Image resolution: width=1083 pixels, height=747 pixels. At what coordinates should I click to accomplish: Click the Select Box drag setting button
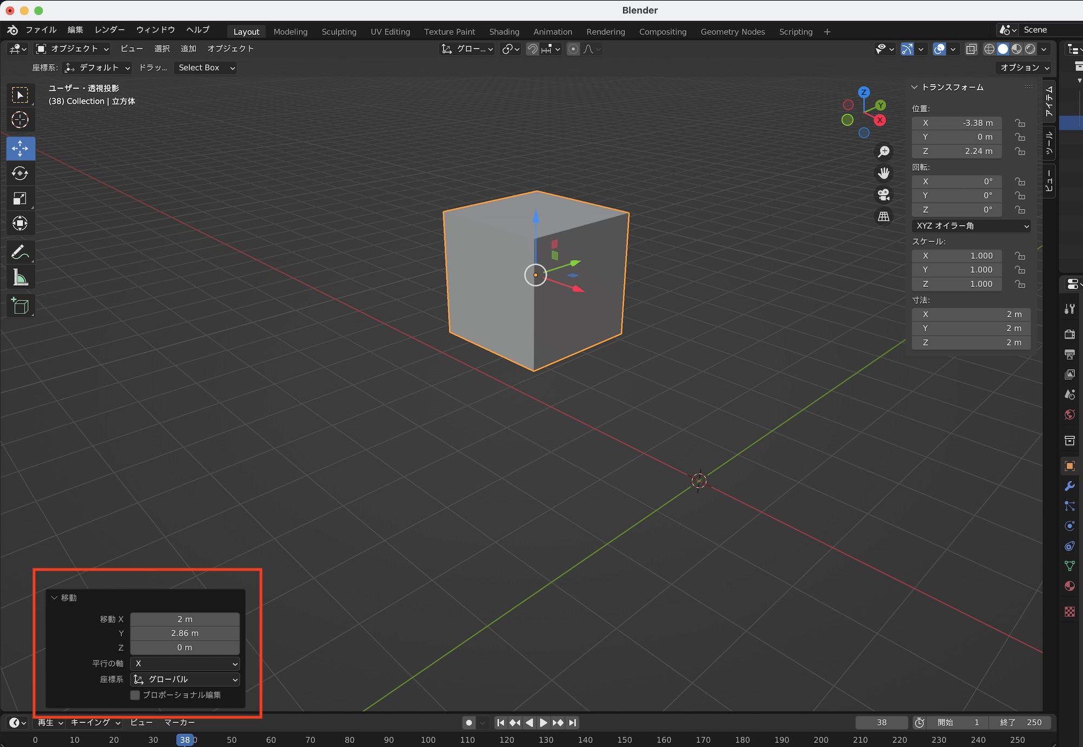pos(206,68)
